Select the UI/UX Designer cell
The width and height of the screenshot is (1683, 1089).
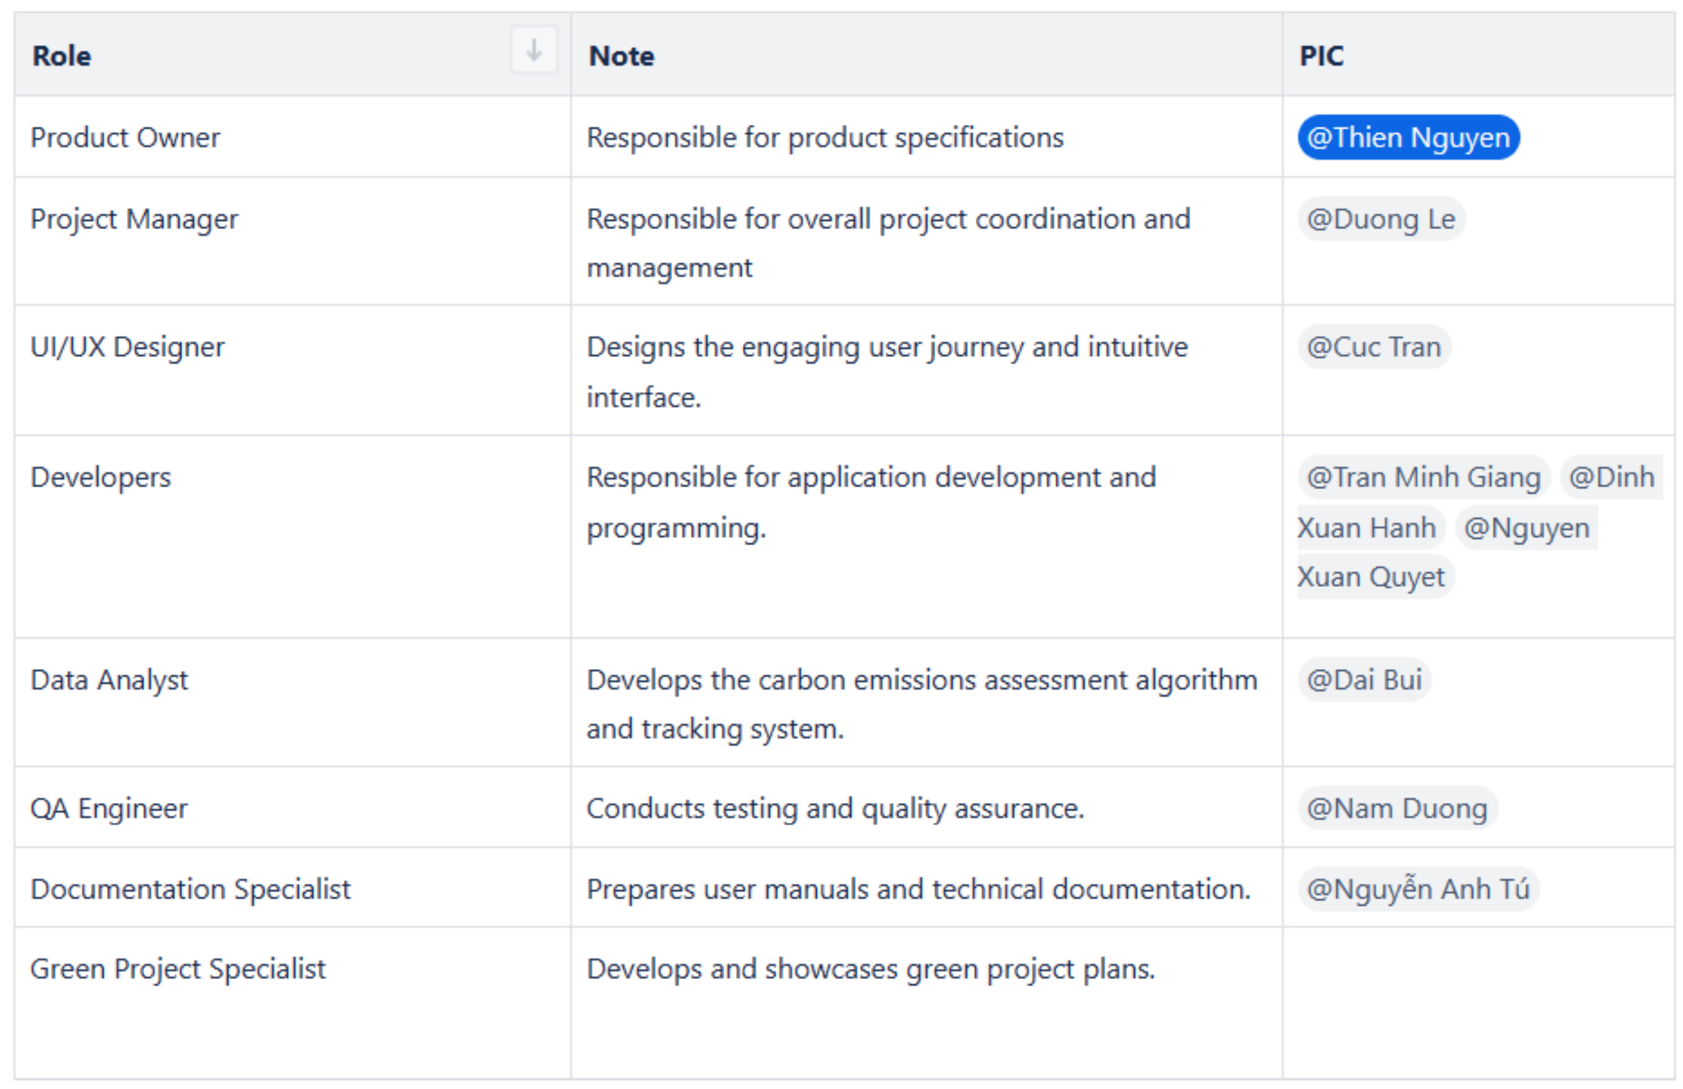(127, 347)
